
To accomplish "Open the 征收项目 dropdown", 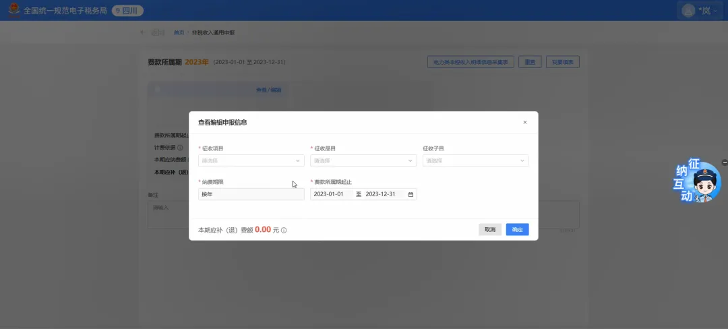I will [x=251, y=161].
